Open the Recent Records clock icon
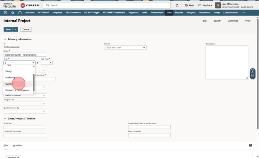The height and width of the screenshot is (158, 259). coord(5,12)
